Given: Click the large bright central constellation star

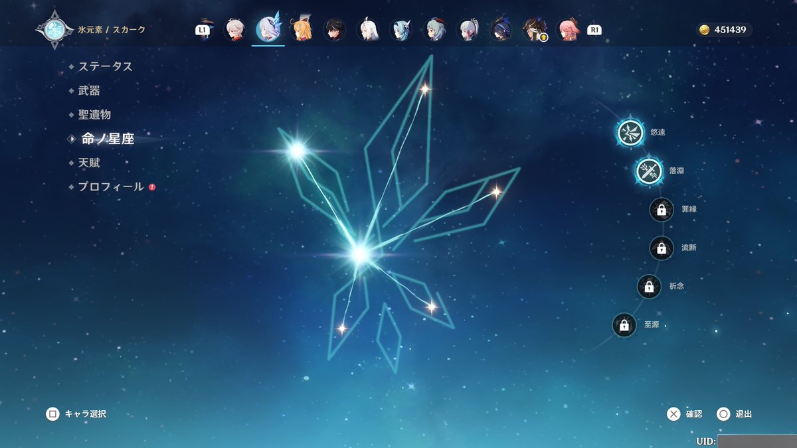Looking at the screenshot, I should click(x=360, y=254).
